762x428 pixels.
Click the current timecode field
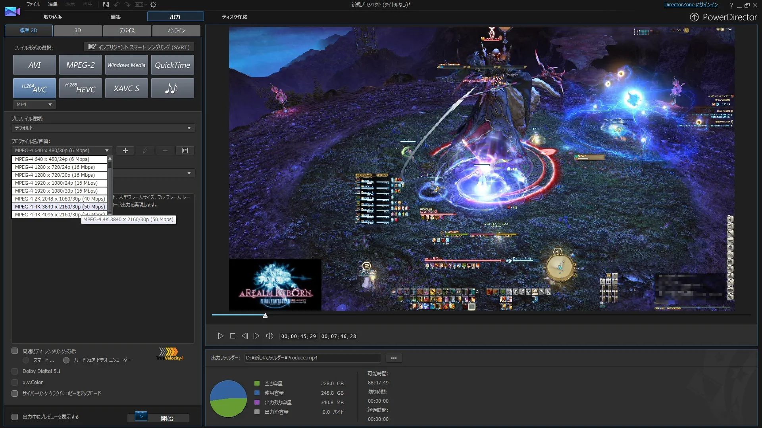[298, 336]
